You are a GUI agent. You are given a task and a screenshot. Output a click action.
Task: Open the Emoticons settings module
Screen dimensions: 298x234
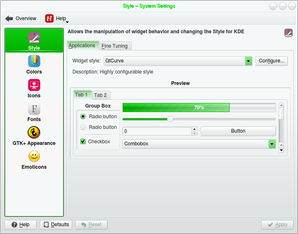coord(34,160)
